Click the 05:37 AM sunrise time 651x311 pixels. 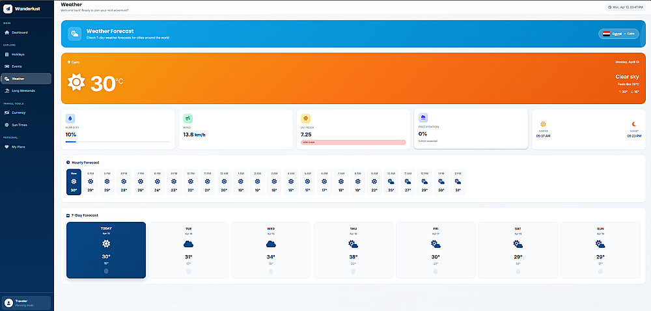click(x=543, y=136)
